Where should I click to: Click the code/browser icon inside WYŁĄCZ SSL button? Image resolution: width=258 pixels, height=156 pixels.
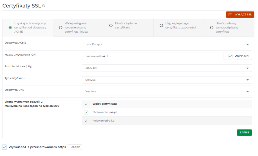click(230, 14)
